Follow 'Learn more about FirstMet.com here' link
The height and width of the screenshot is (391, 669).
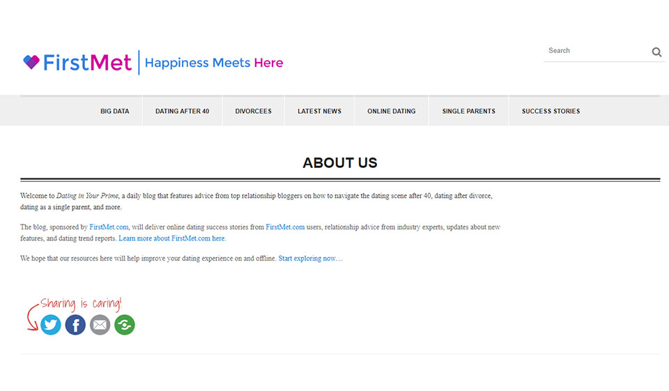172,238
